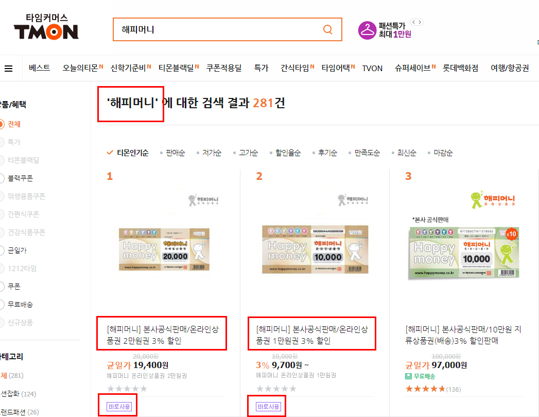
Task: Open the 롯데백화점 menu
Action: [460, 68]
